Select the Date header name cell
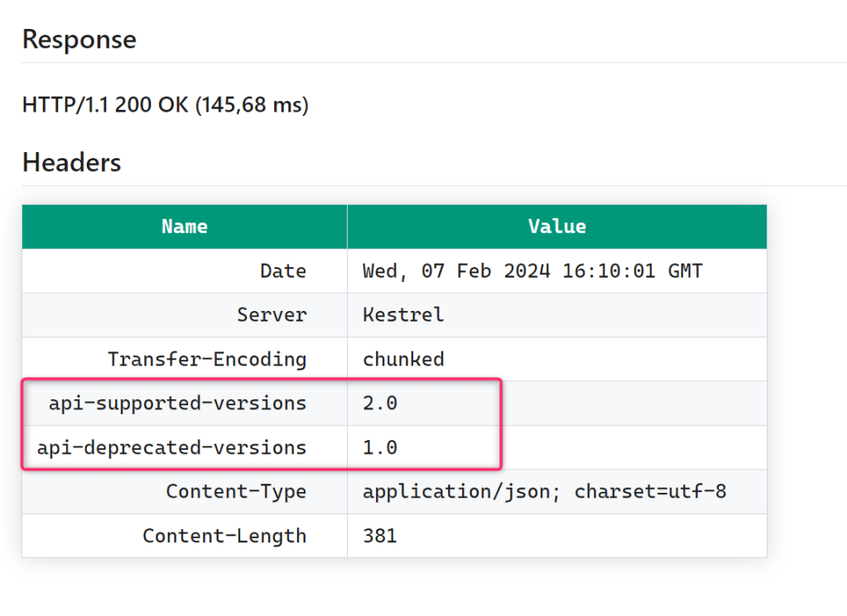Image resolution: width=847 pixels, height=616 pixels. [283, 271]
